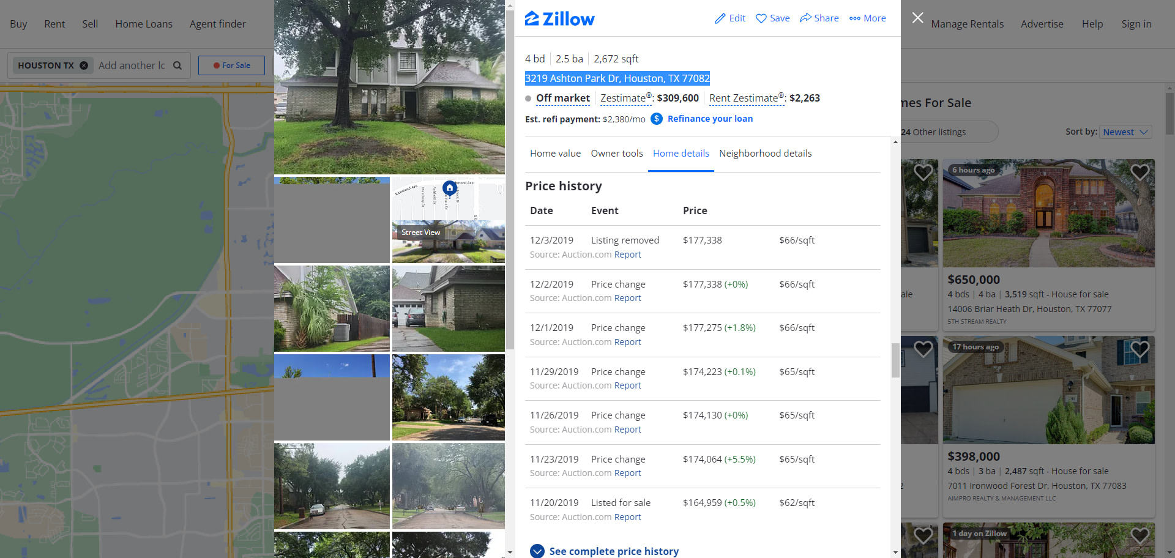Remove the HOUSTON TX search chip
Image resolution: width=1175 pixels, height=558 pixels.
click(84, 65)
